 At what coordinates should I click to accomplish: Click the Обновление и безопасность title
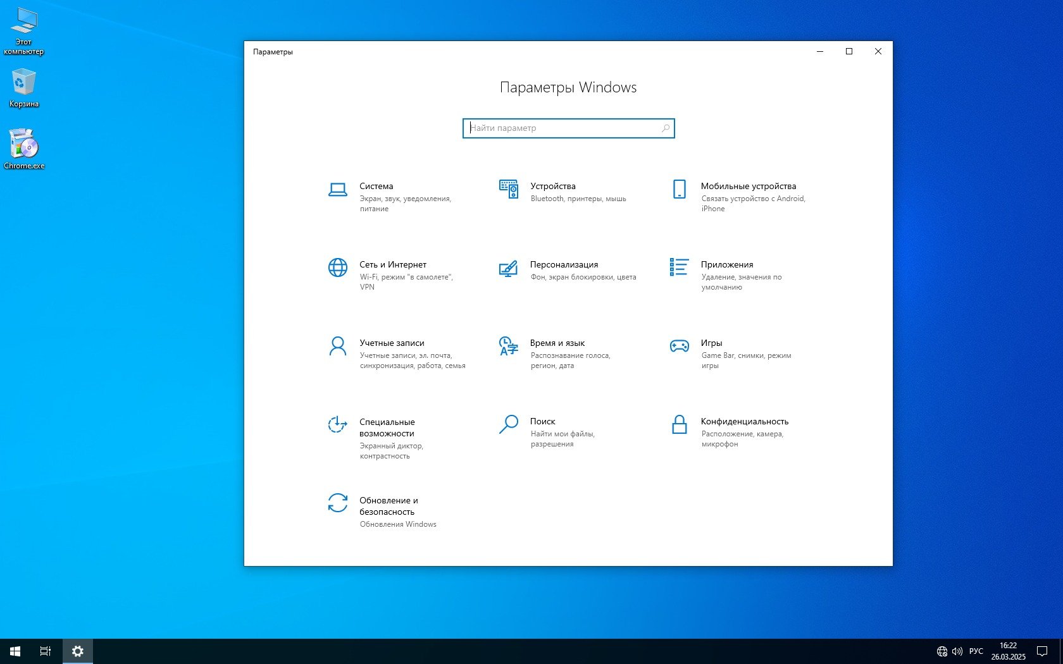(389, 506)
